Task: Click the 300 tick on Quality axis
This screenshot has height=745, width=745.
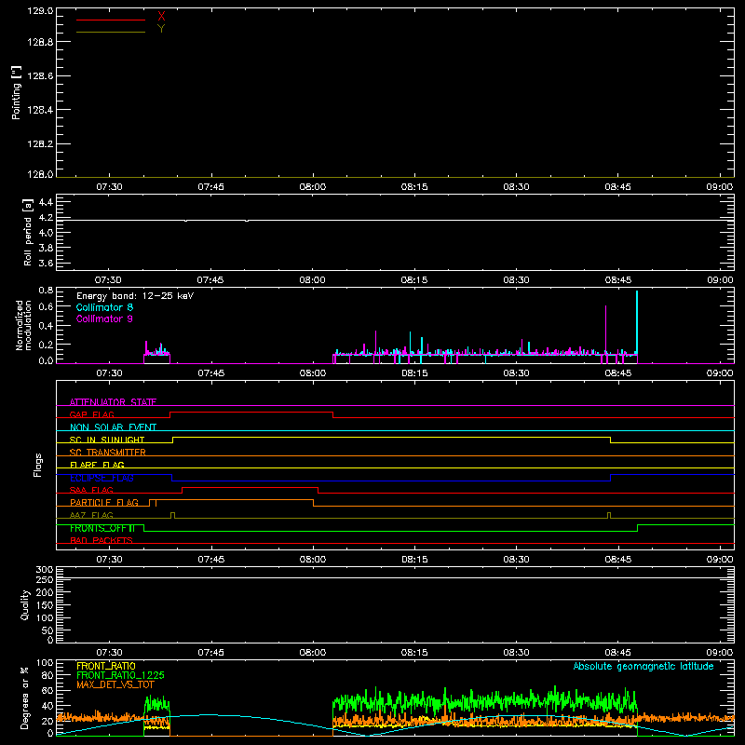Action: (45, 570)
